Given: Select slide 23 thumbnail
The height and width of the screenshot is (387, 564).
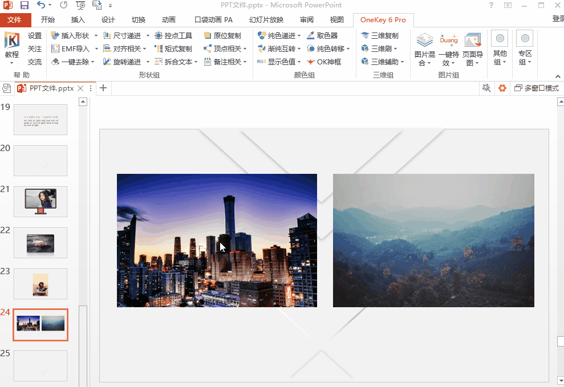Looking at the screenshot, I should [x=40, y=284].
